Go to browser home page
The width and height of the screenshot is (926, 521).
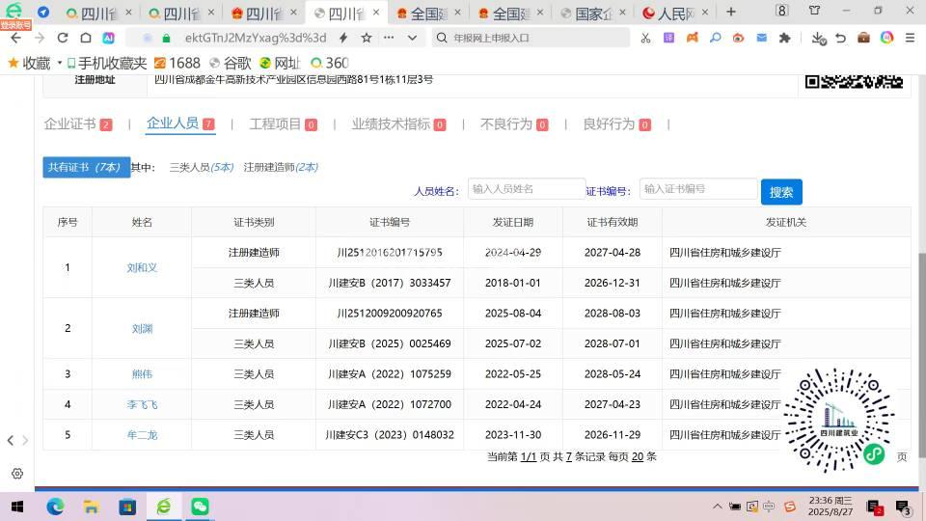click(86, 38)
